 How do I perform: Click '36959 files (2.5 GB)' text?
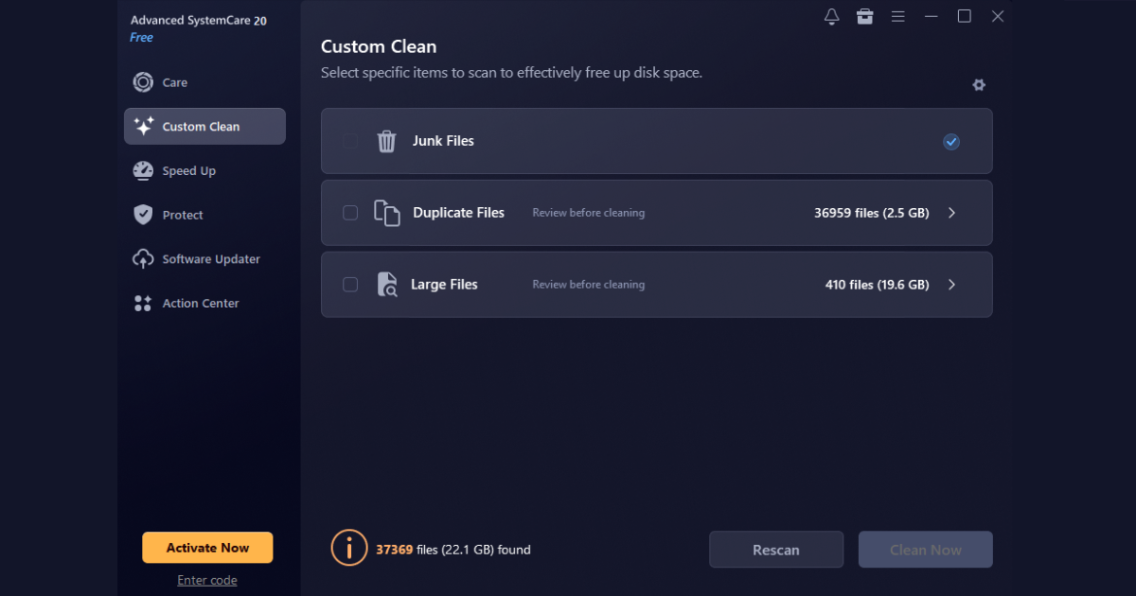click(872, 213)
